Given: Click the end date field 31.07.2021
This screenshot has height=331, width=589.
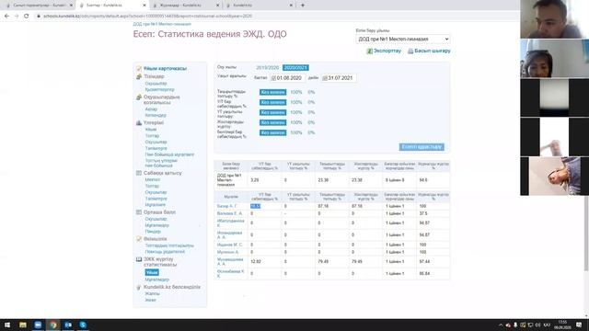Looking at the screenshot, I should click(340, 78).
